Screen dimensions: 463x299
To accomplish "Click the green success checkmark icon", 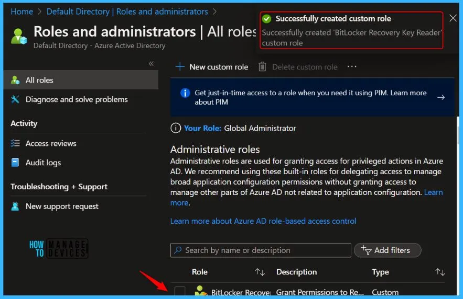I will 267,19.
